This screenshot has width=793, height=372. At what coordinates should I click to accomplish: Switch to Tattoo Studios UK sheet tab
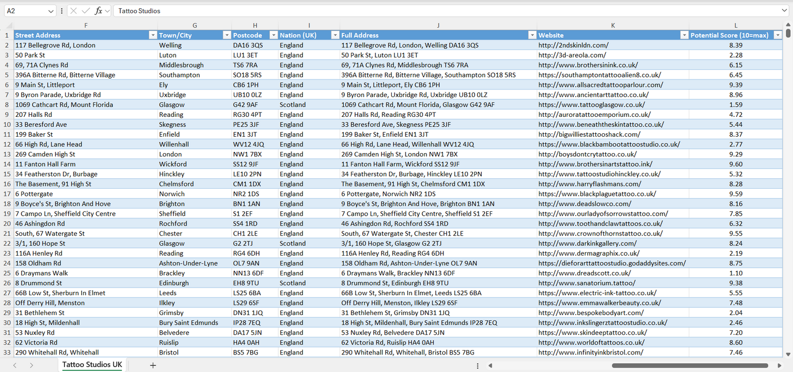tap(92, 365)
